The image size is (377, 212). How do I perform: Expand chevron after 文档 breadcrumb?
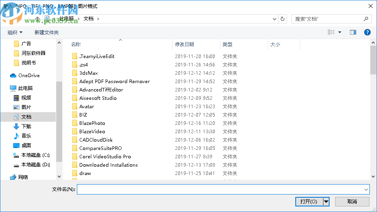tap(98, 19)
